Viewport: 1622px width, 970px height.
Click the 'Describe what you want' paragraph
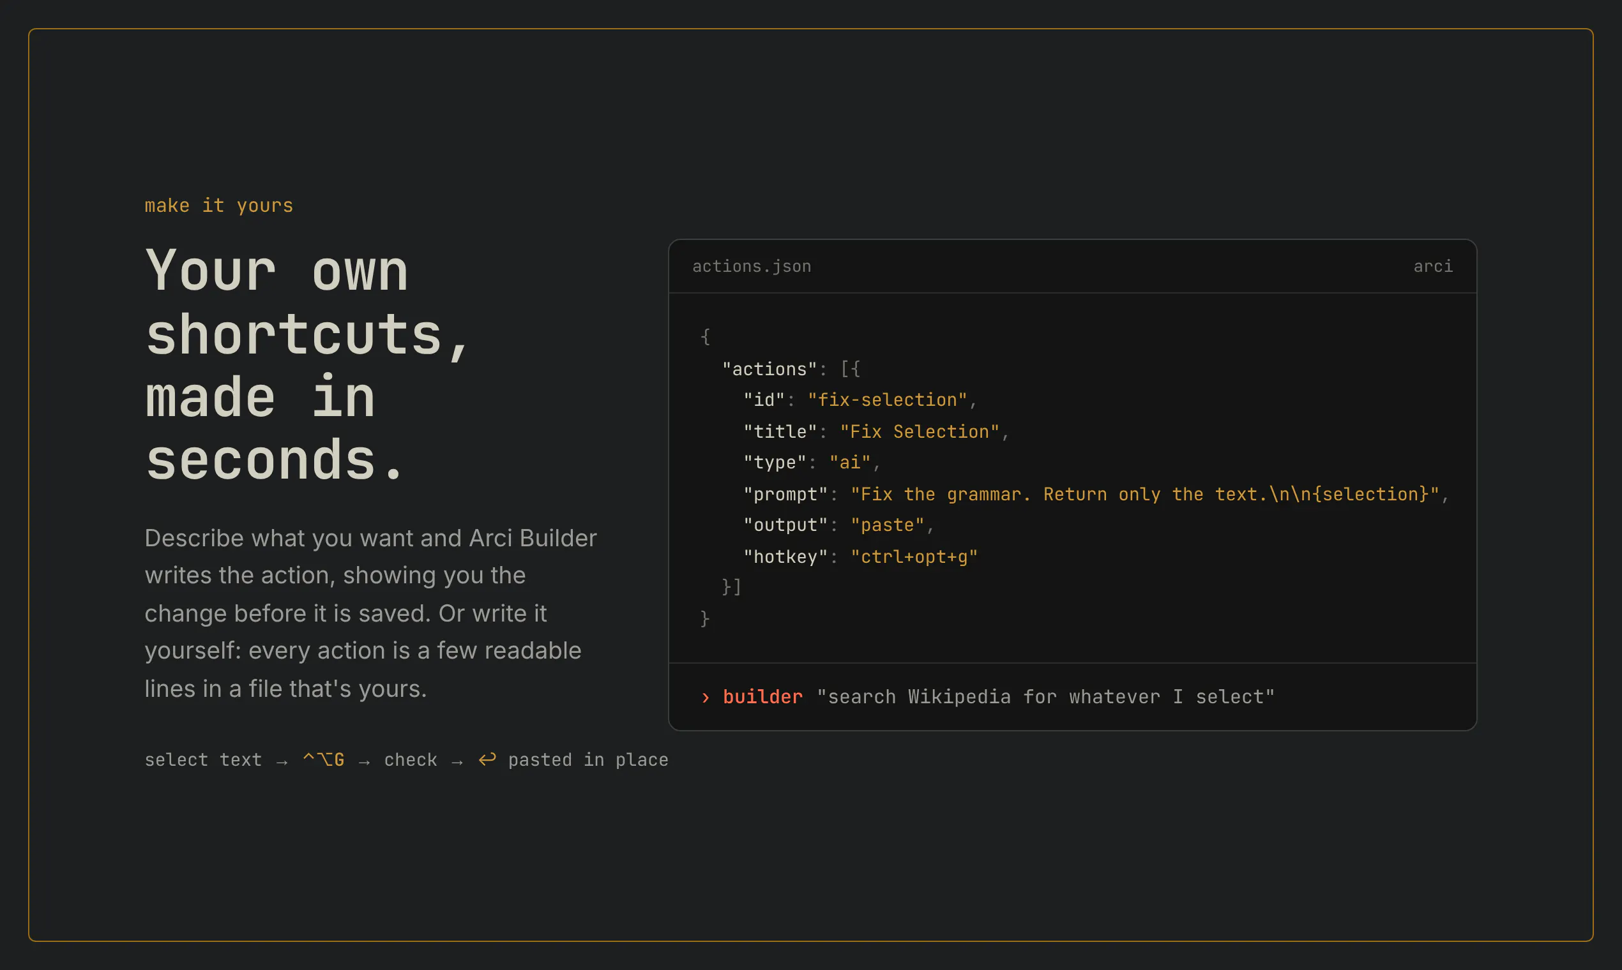370,613
